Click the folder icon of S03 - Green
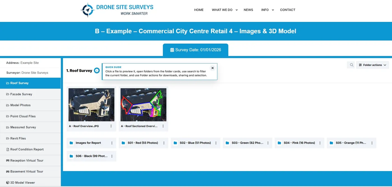The width and height of the screenshot is (392, 187). click(227, 143)
